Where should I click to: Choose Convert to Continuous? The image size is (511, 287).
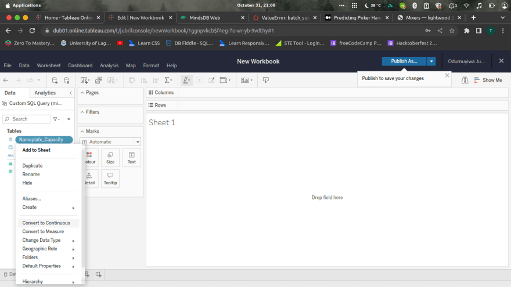tap(48, 223)
